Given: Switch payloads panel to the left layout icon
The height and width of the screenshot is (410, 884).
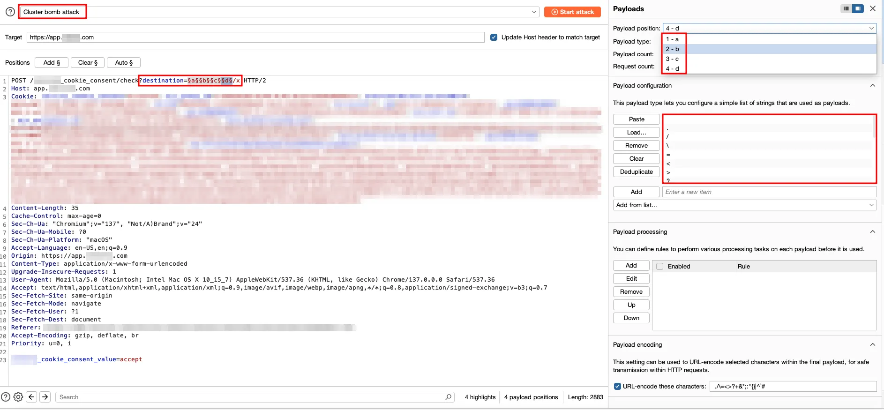Looking at the screenshot, I should (846, 8).
